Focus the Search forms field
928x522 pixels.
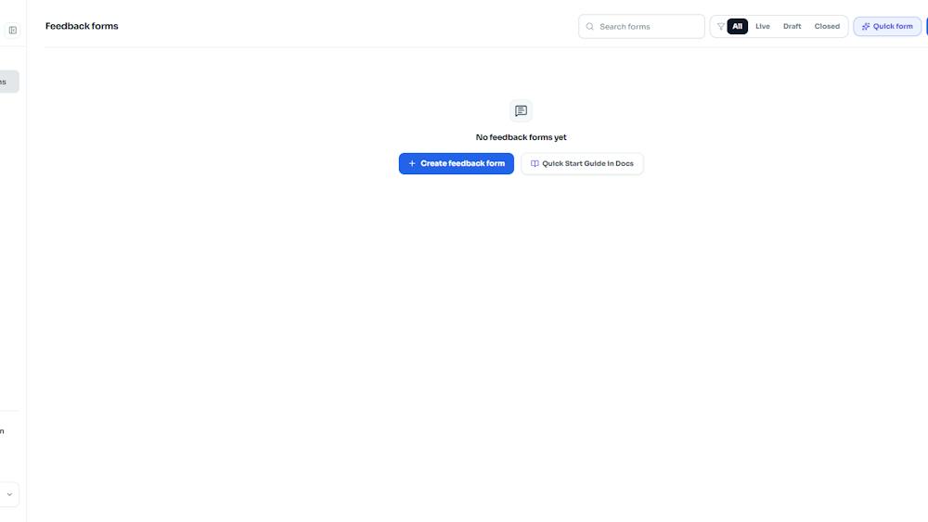[641, 27]
